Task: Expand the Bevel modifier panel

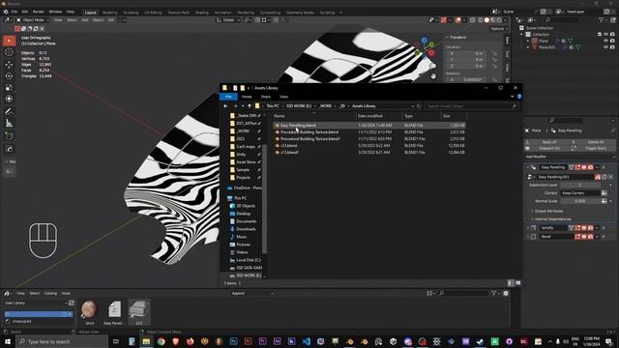Action: pos(528,236)
